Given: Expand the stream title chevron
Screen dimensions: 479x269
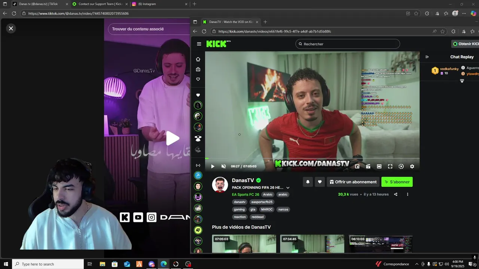Looking at the screenshot, I should (x=288, y=188).
